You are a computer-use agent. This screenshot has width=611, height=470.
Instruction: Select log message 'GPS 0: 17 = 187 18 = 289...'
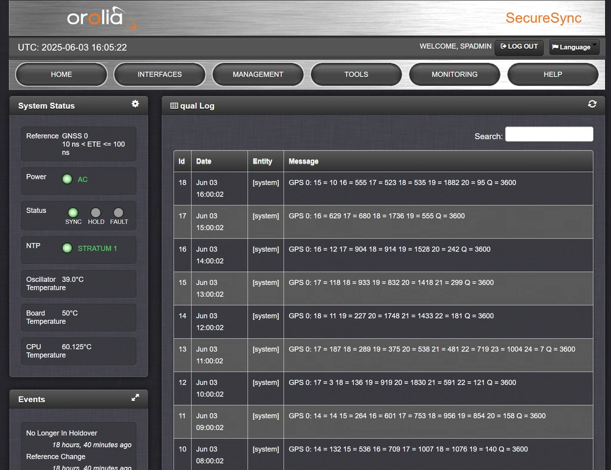click(432, 349)
